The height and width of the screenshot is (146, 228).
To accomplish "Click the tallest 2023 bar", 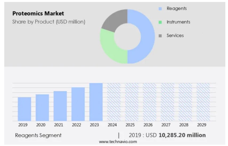I will 96,102.
